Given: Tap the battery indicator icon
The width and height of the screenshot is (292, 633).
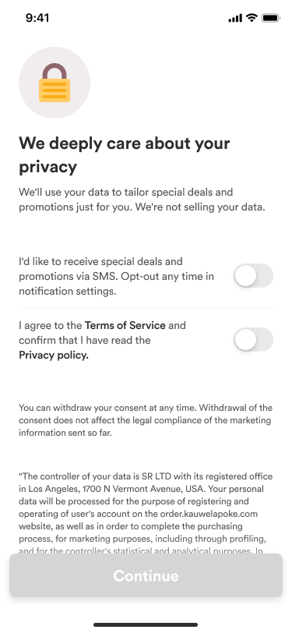Looking at the screenshot, I should pyautogui.click(x=271, y=18).
